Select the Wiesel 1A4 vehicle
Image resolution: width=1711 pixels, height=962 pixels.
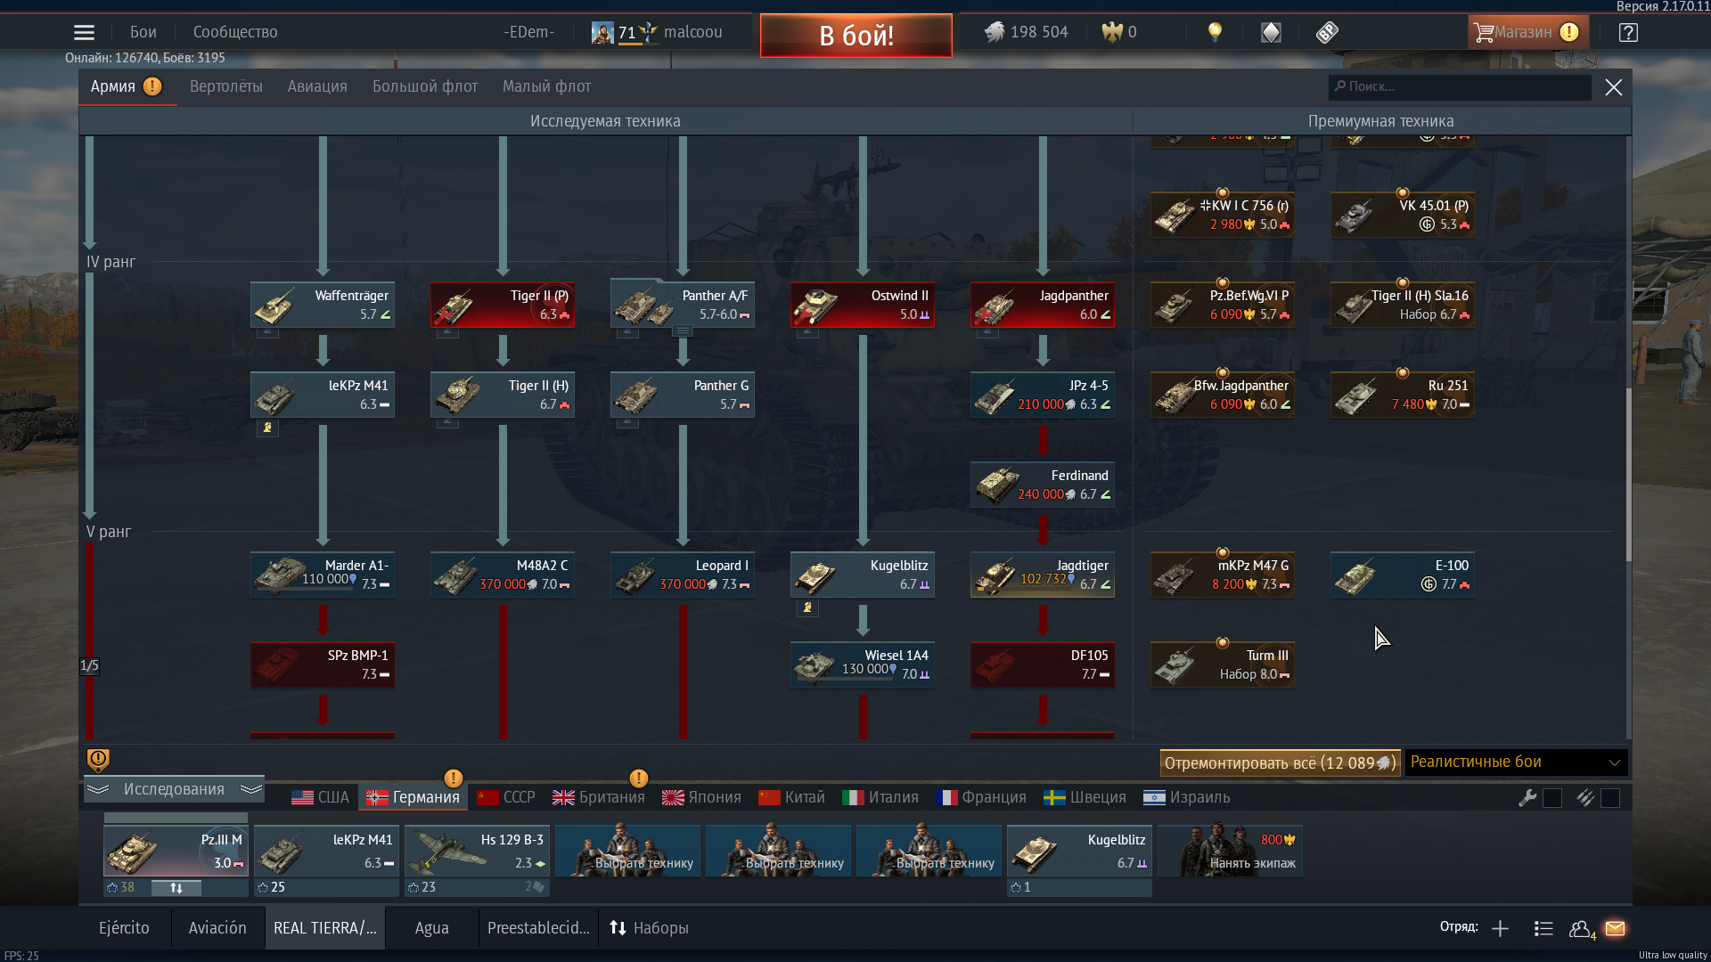coord(863,664)
